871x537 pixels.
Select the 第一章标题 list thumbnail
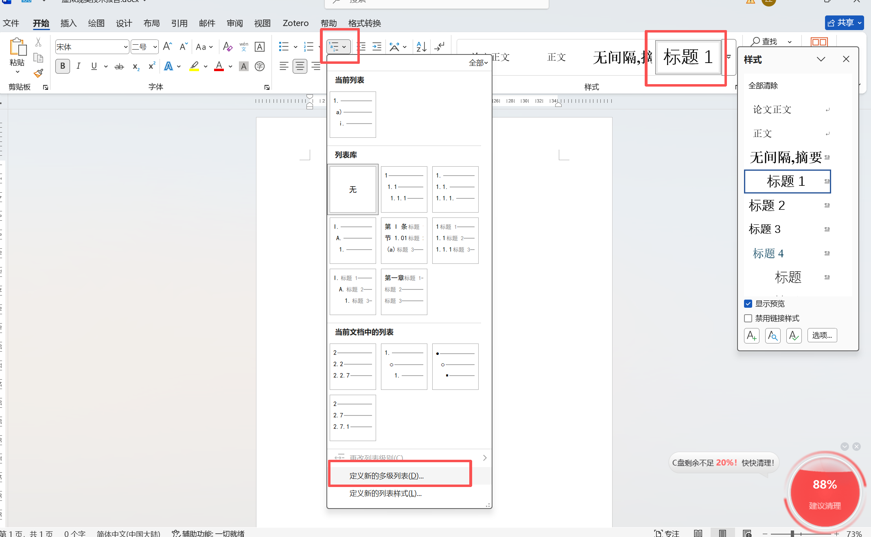404,291
